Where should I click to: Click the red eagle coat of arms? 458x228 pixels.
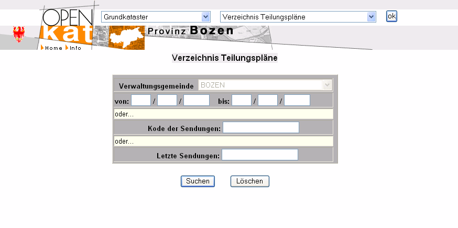(x=19, y=35)
